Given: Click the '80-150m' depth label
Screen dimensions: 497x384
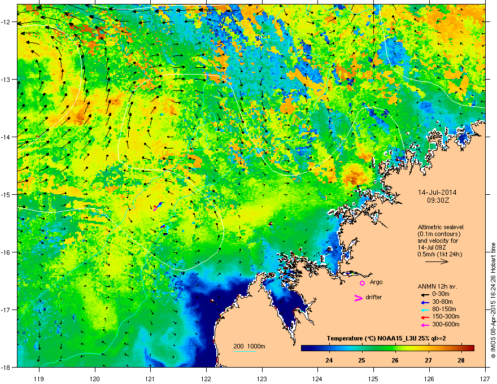Looking at the screenshot, I should [444, 309].
